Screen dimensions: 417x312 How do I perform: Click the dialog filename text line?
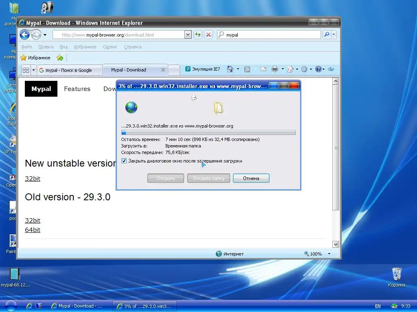pyautogui.click(x=177, y=126)
